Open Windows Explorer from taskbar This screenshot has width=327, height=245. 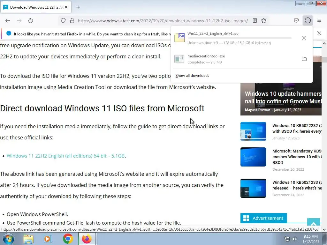click(x=28, y=239)
